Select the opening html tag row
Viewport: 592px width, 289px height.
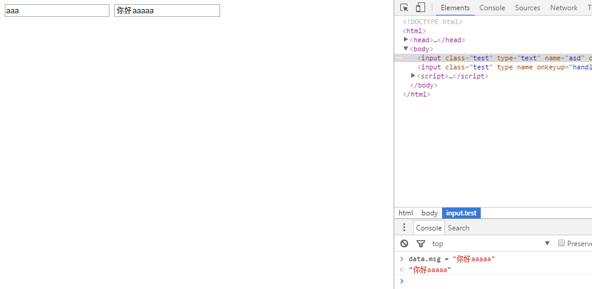[415, 31]
